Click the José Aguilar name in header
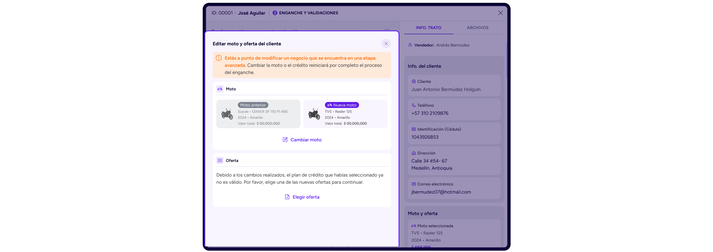This screenshot has width=713, height=252. click(x=252, y=13)
